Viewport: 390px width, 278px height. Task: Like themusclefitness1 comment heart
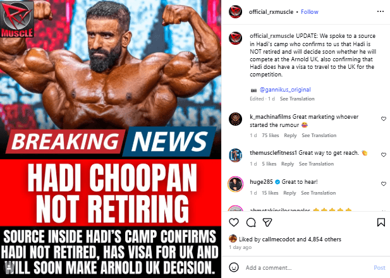[x=384, y=155]
